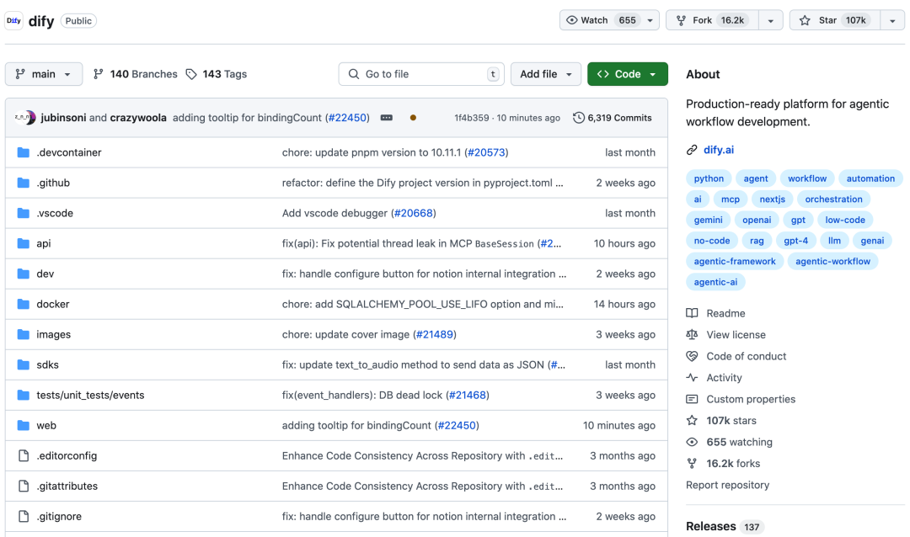Click the Readme book icon
This screenshot has width=910, height=537.
pyautogui.click(x=692, y=313)
